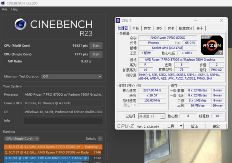Image resolution: width=232 pixels, height=163 pixels.
Task: Click the thread count value 16
Action: (x=217, y=116)
